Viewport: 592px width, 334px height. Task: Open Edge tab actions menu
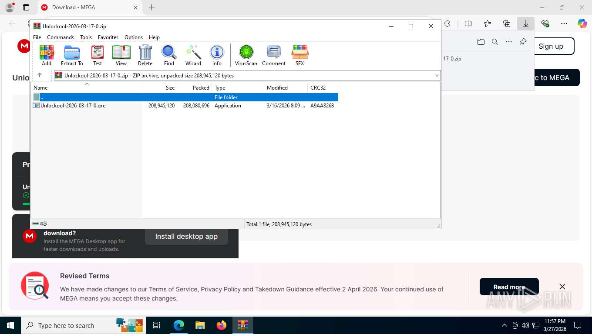pos(26,7)
